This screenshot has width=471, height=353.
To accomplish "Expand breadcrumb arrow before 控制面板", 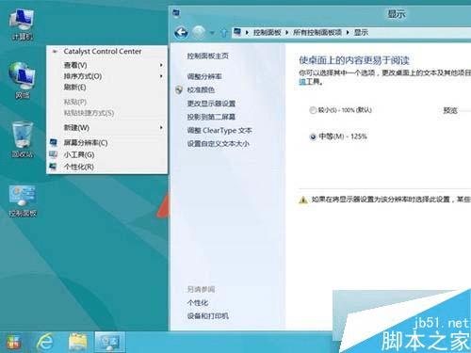I will [247, 32].
